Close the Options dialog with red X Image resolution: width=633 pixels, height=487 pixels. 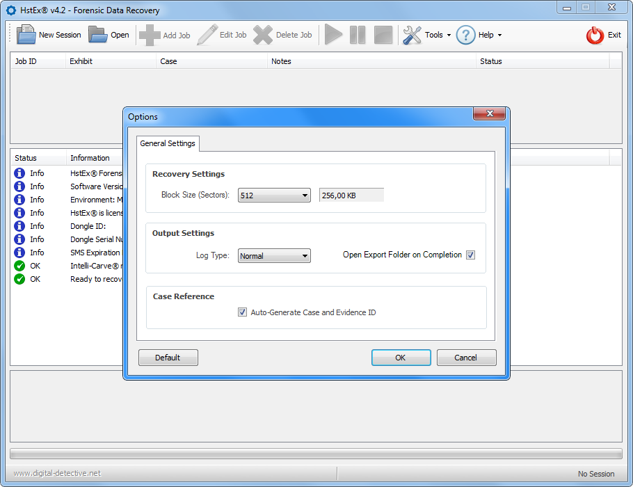489,113
